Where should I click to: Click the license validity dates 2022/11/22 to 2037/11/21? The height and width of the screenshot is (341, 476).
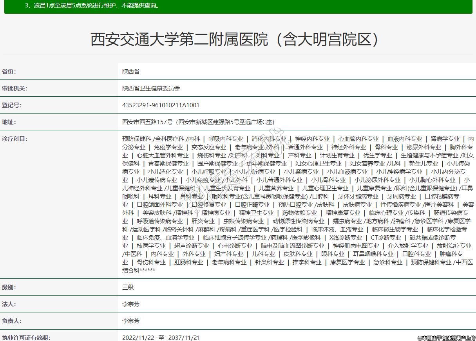click(x=161, y=337)
